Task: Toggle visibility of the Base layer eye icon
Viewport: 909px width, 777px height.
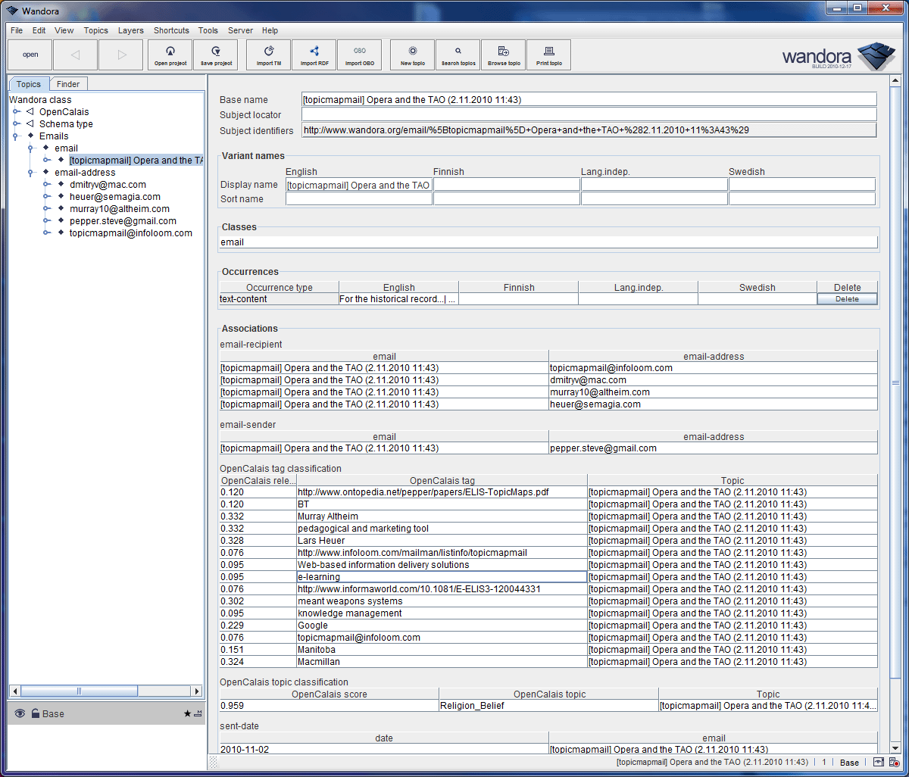Action: (x=18, y=713)
